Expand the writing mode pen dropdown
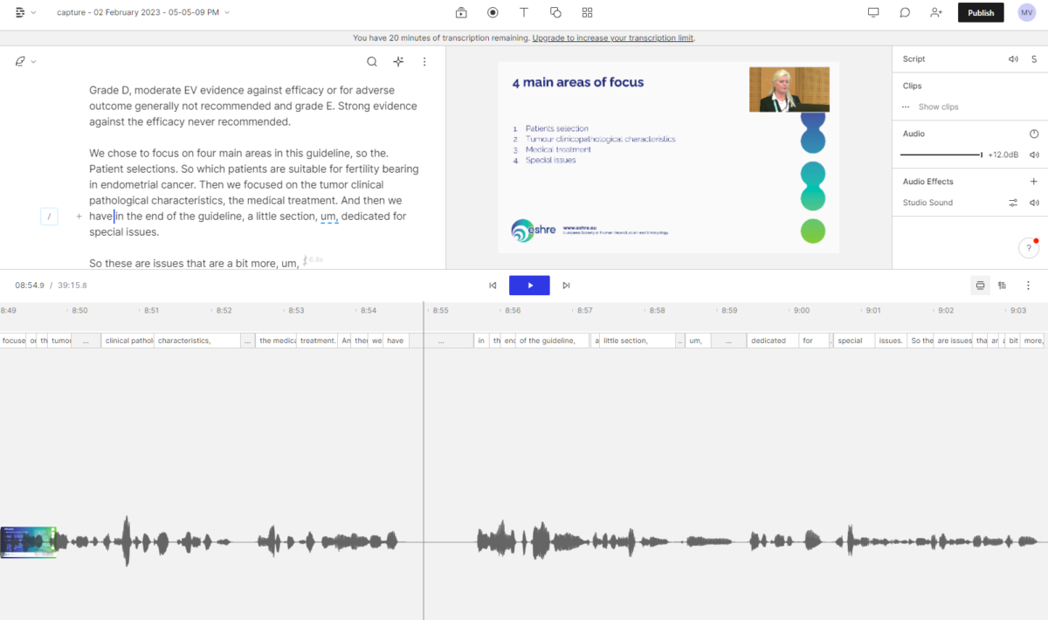 pyautogui.click(x=25, y=61)
